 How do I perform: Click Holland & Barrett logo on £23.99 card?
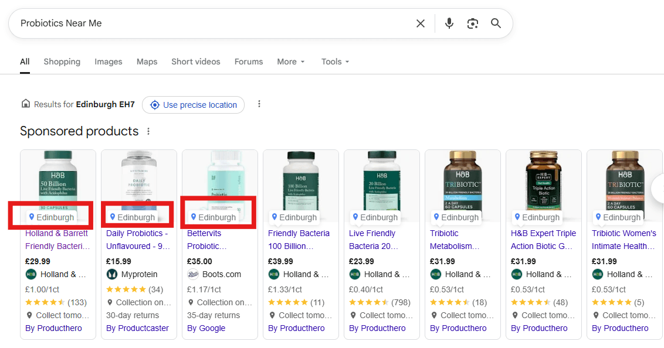click(355, 274)
